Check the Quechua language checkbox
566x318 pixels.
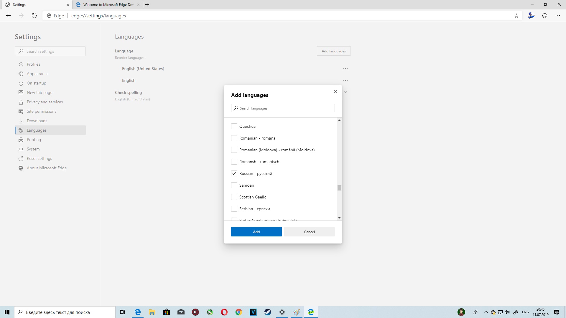point(234,126)
